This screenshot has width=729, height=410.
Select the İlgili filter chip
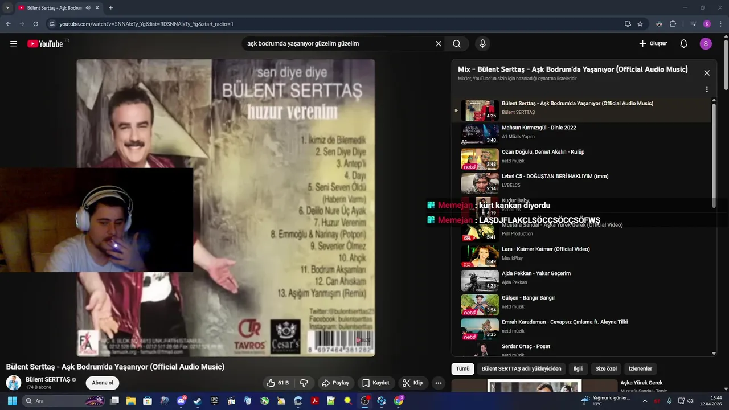click(578, 369)
